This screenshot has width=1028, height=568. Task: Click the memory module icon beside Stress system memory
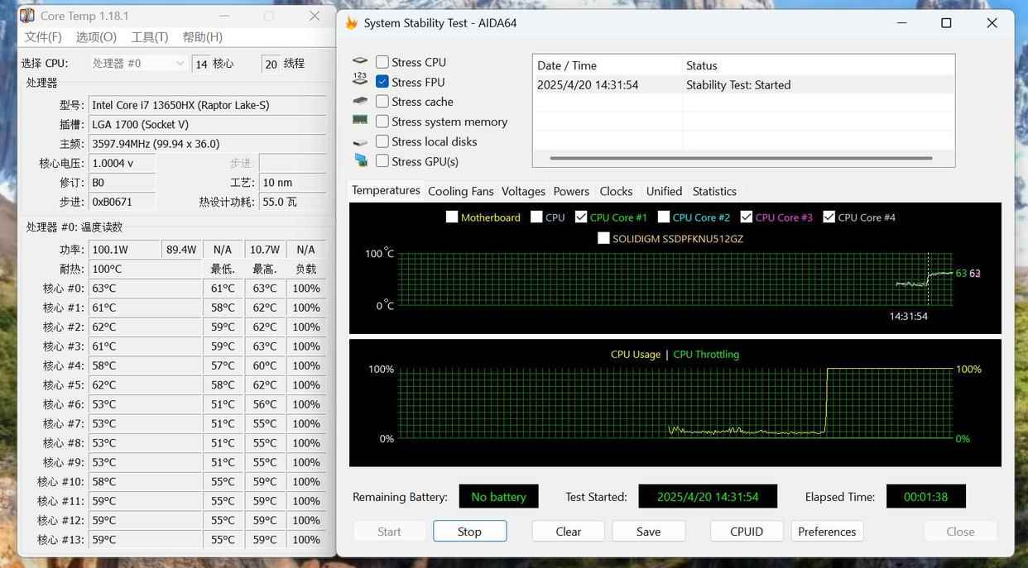pos(360,121)
